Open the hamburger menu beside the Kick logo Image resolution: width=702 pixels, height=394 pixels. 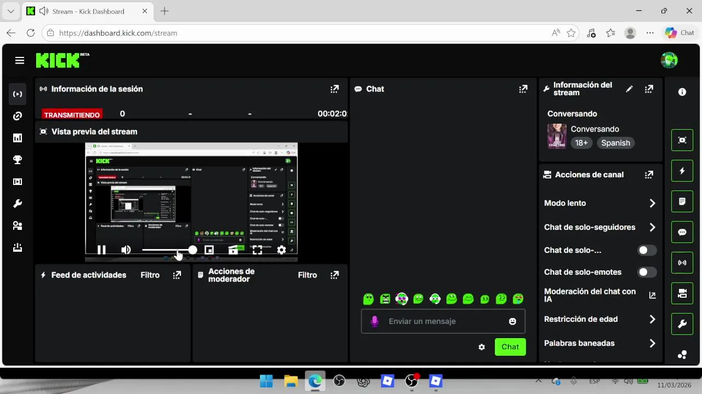20,60
